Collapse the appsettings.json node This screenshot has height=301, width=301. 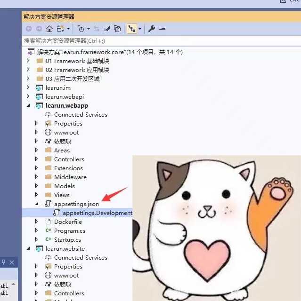(37, 204)
